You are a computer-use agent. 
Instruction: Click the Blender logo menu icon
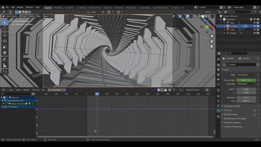[x=3, y=7]
